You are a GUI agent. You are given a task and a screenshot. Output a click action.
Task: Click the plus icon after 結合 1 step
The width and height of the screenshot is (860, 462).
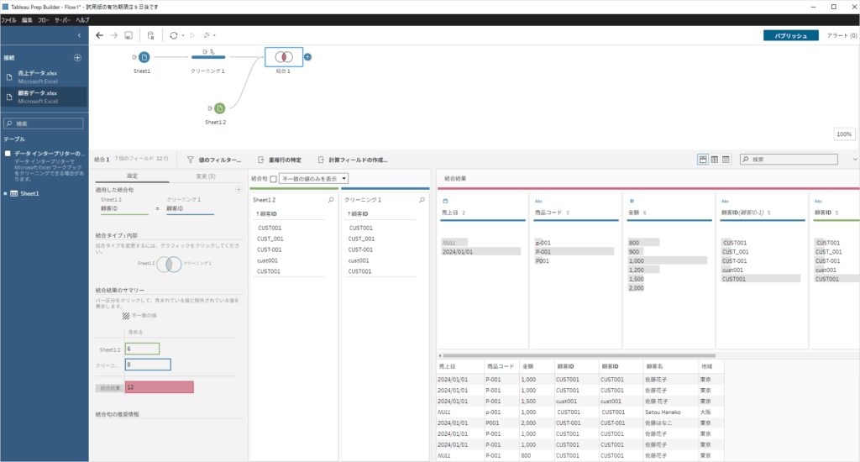pos(307,57)
